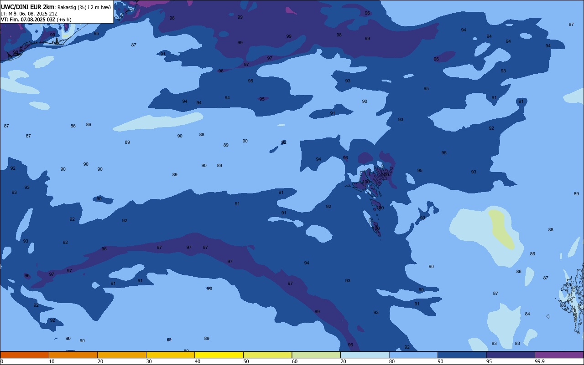Click the "84" humidity value on map
Viewport: 584px width, 365px height.
click(527, 314)
